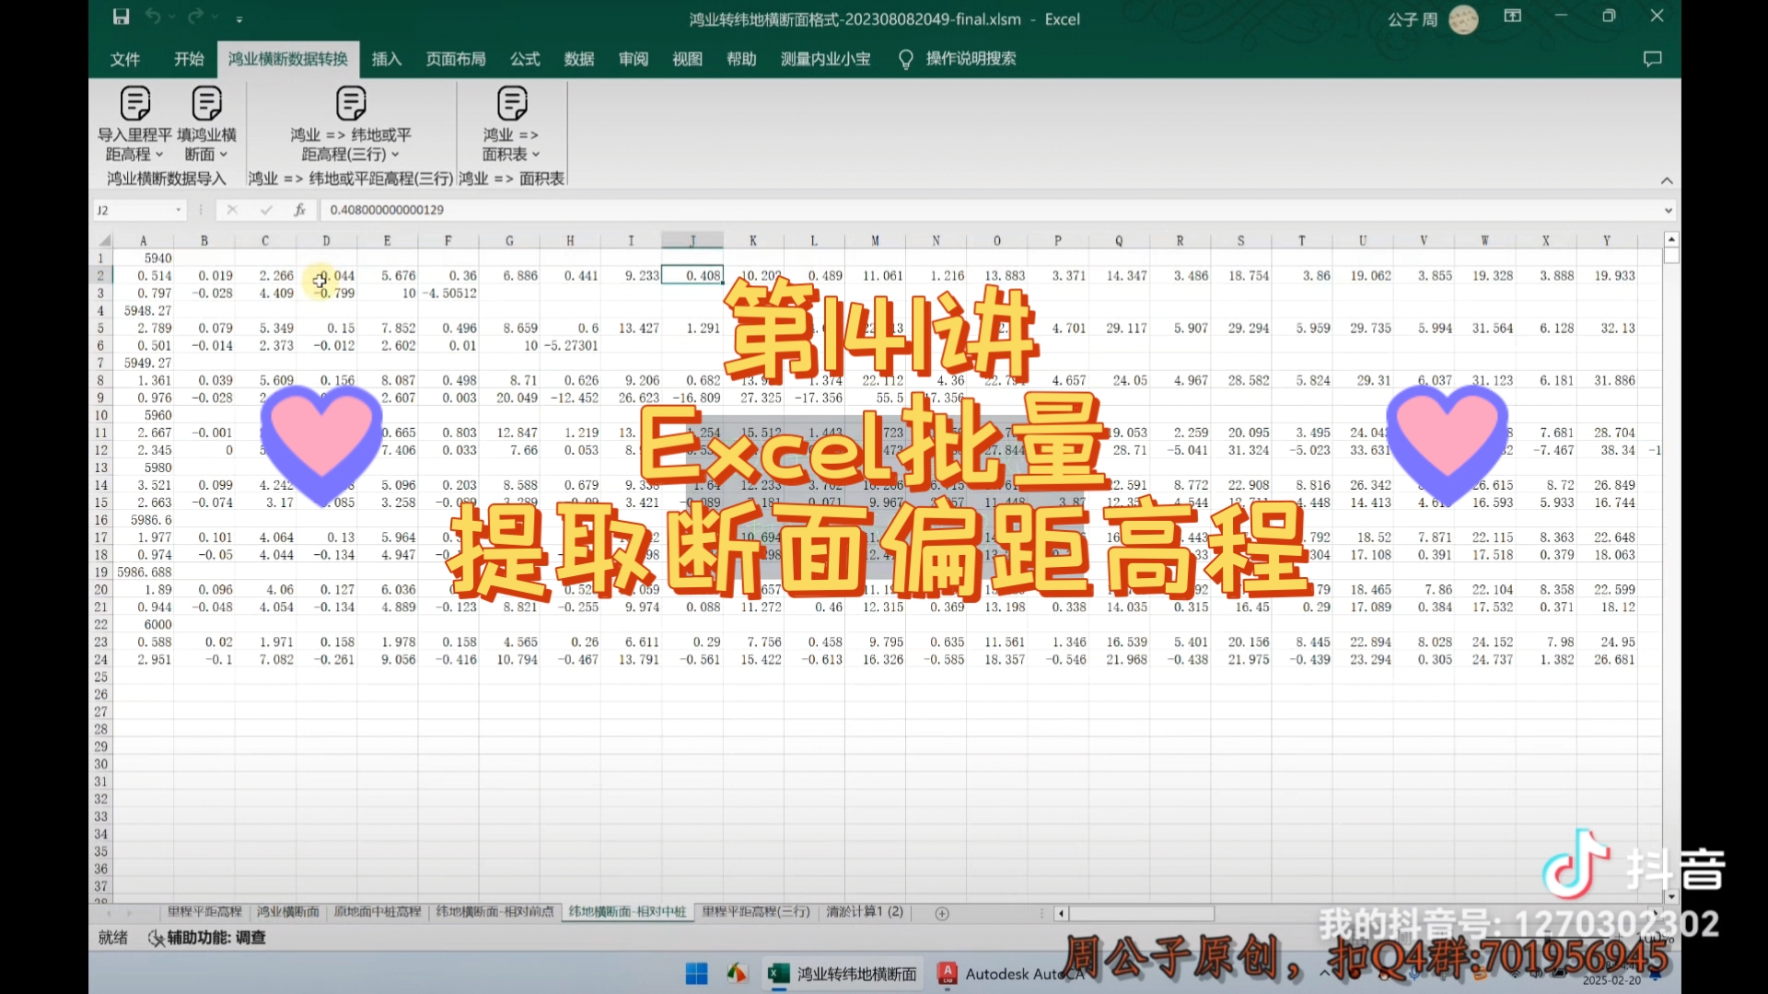This screenshot has height=994, width=1768.
Task: Click the Redo icon
Action: (194, 17)
